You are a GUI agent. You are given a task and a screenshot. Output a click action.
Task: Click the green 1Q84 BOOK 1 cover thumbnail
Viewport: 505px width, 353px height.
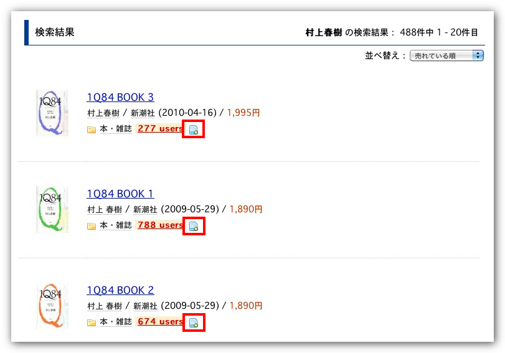pyautogui.click(x=52, y=209)
